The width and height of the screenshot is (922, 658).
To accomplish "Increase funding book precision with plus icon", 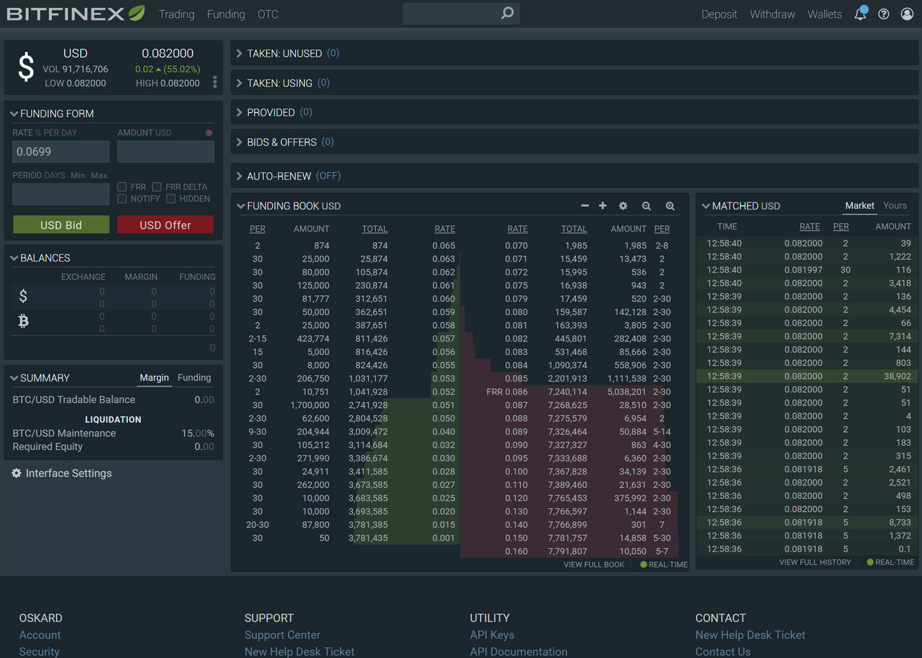I will 603,206.
